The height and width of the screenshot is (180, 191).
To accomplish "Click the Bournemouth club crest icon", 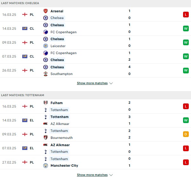I will (x=45, y=138).
